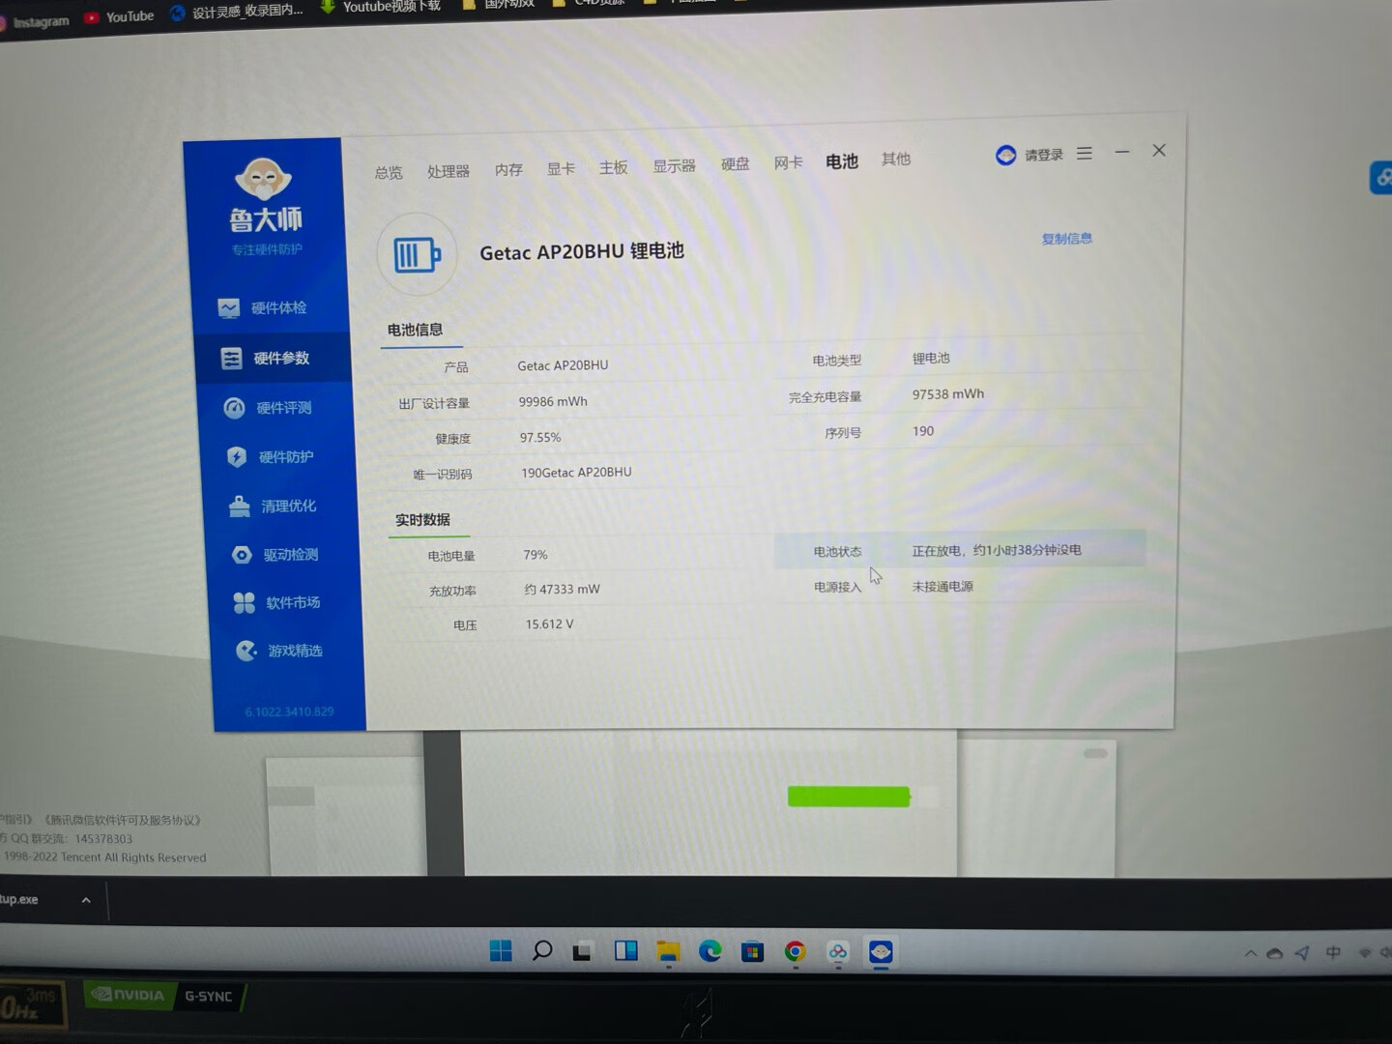Switch to the 显示器 tab

pyautogui.click(x=674, y=166)
